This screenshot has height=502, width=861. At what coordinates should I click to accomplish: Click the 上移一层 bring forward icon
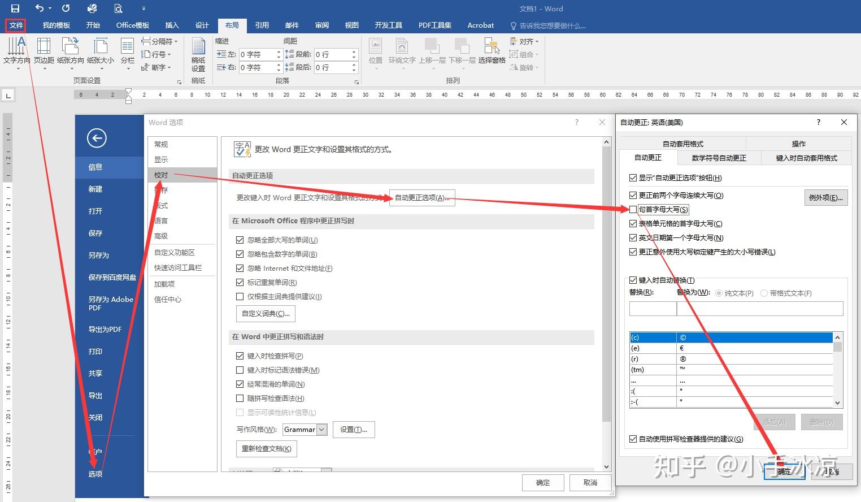tap(432, 54)
